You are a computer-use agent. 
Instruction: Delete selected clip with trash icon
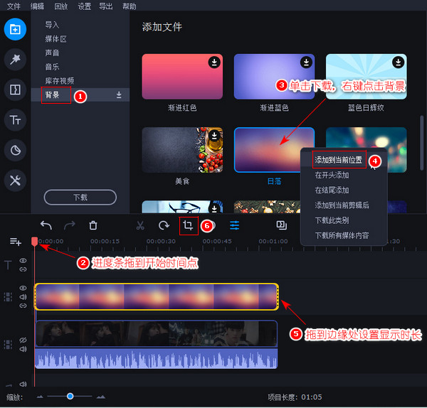click(93, 225)
